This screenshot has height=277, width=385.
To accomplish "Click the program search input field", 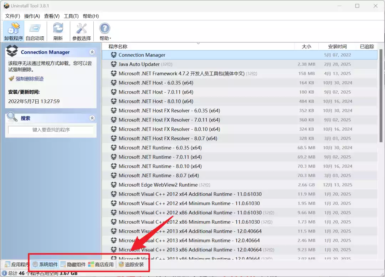I will pyautogui.click(x=51, y=130).
